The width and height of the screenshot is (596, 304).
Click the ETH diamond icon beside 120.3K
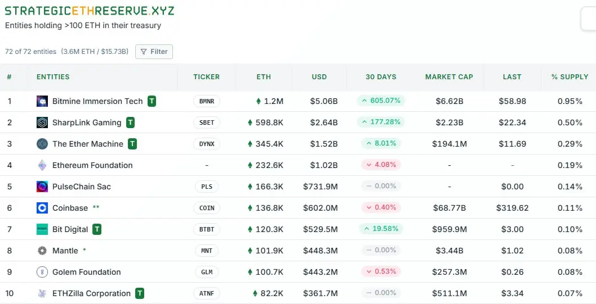pyautogui.click(x=250, y=229)
